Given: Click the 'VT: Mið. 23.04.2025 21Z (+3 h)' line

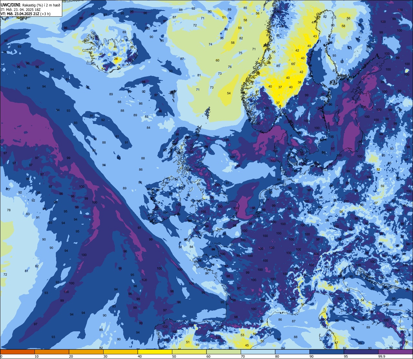Looking at the screenshot, I should coord(25,14).
